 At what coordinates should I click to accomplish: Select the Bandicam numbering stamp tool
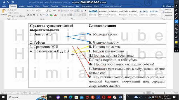click(176, 29)
